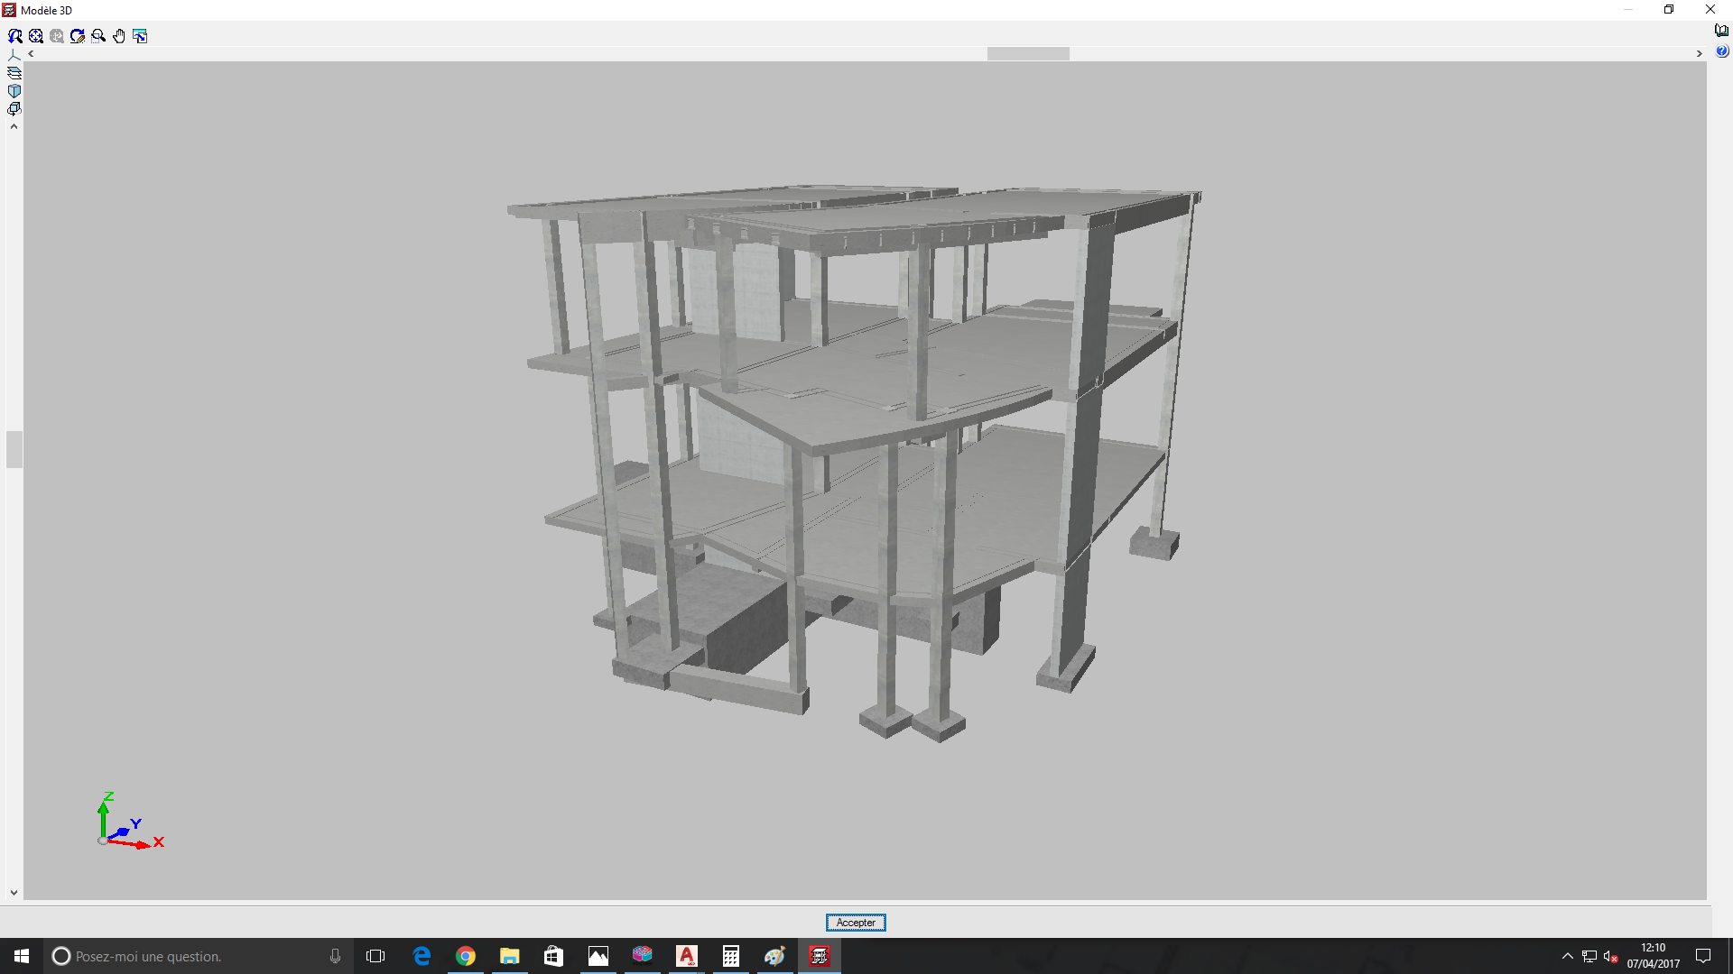Select the zoom extents tool
The height and width of the screenshot is (974, 1733).
36,36
